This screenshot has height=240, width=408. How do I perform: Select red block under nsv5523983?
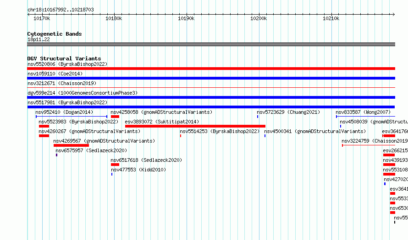pos(44,126)
